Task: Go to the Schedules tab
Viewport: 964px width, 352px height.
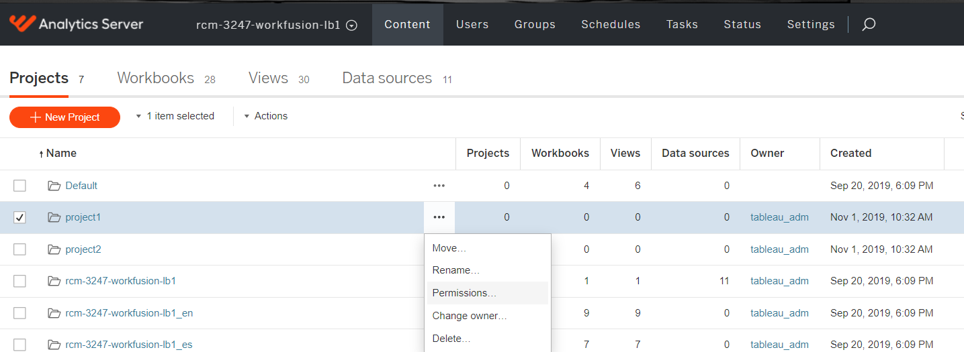Action: tap(611, 24)
